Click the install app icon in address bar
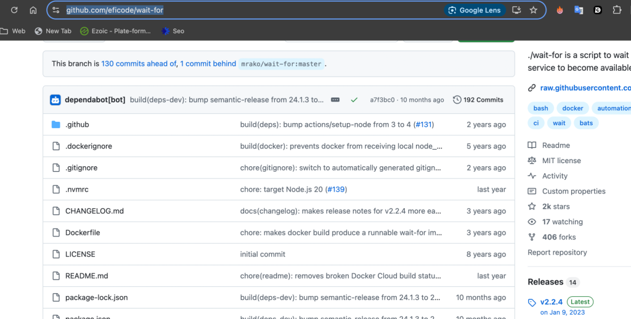631x319 pixels. (517, 10)
